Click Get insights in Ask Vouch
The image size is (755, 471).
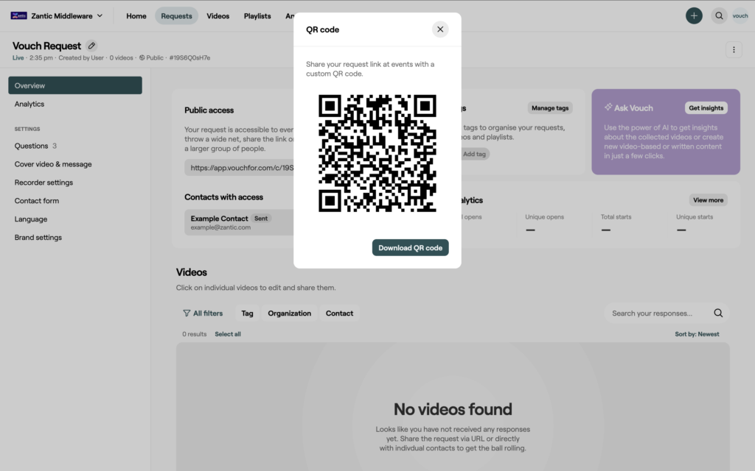tap(706, 107)
